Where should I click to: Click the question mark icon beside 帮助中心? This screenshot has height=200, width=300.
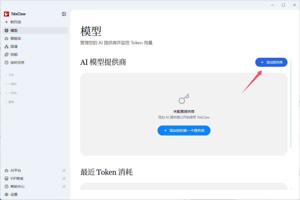pos(6,186)
